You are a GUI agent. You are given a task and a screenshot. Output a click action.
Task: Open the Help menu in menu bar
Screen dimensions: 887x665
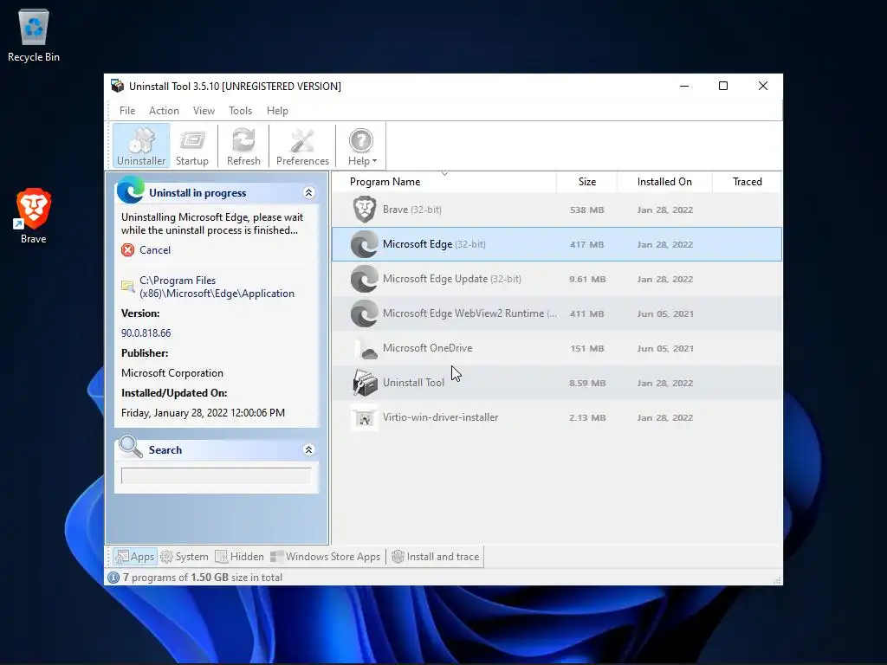point(277,111)
